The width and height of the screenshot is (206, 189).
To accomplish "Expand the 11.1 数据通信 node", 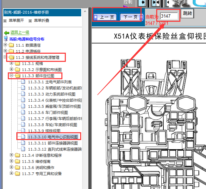I will pyautogui.click(x=5, y=45).
